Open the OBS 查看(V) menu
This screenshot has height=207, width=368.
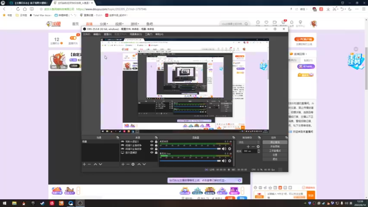108,34
